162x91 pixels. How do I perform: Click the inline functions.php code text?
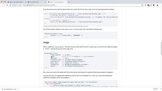click(x=78, y=29)
